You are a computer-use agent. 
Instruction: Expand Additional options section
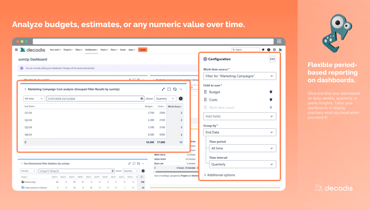pyautogui.click(x=220, y=175)
